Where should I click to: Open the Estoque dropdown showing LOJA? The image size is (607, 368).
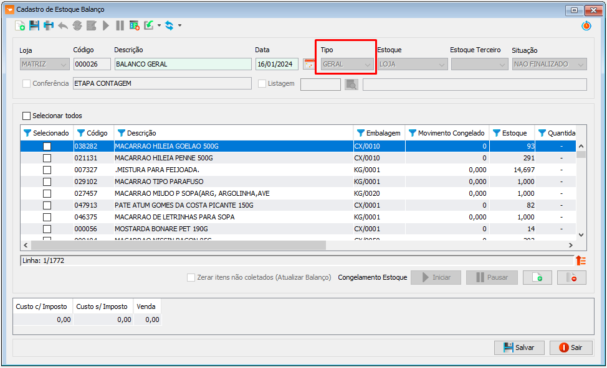click(413, 64)
